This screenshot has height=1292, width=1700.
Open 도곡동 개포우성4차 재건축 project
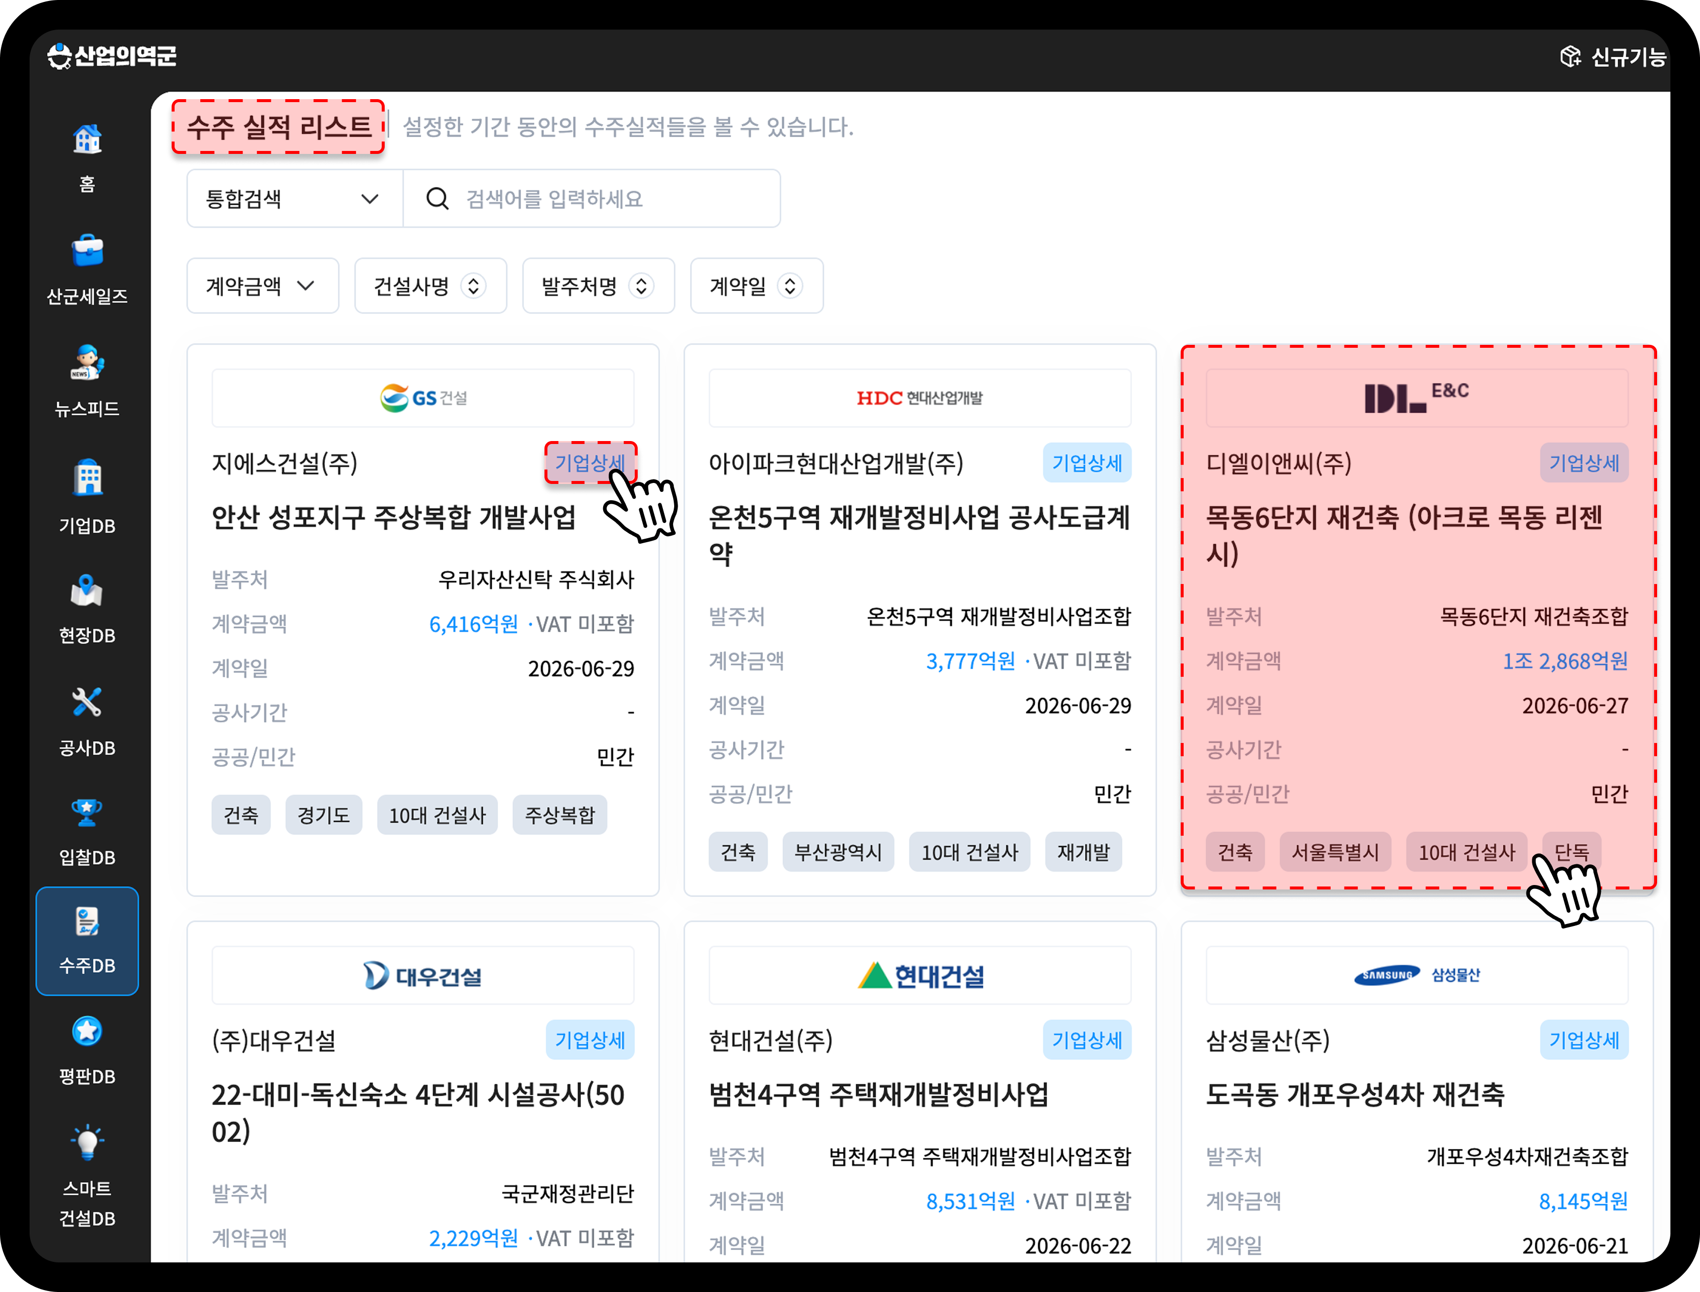[x=1355, y=1094]
